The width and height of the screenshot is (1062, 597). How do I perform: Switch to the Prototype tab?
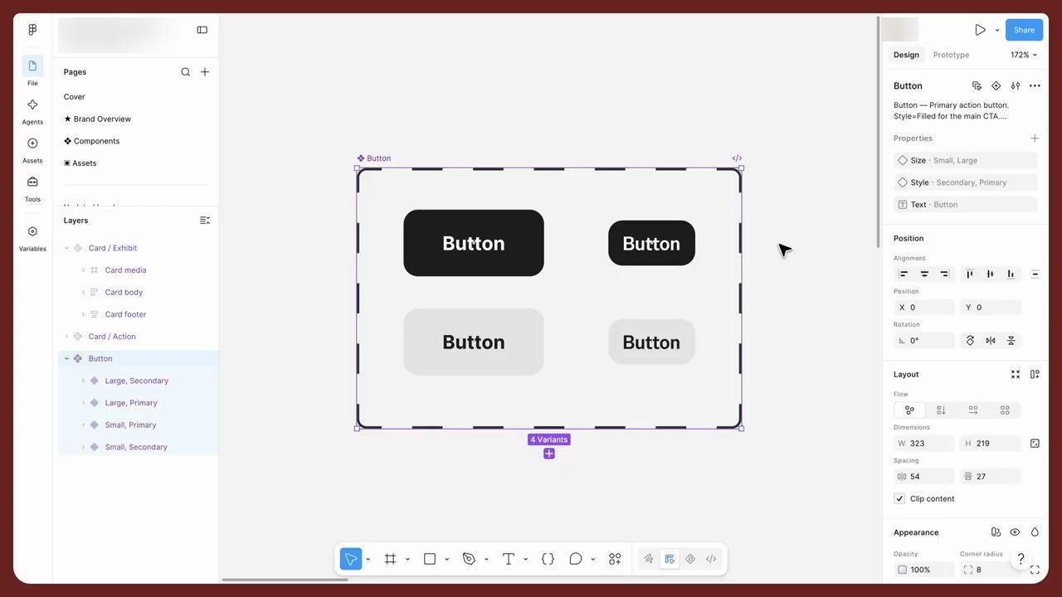[951, 55]
